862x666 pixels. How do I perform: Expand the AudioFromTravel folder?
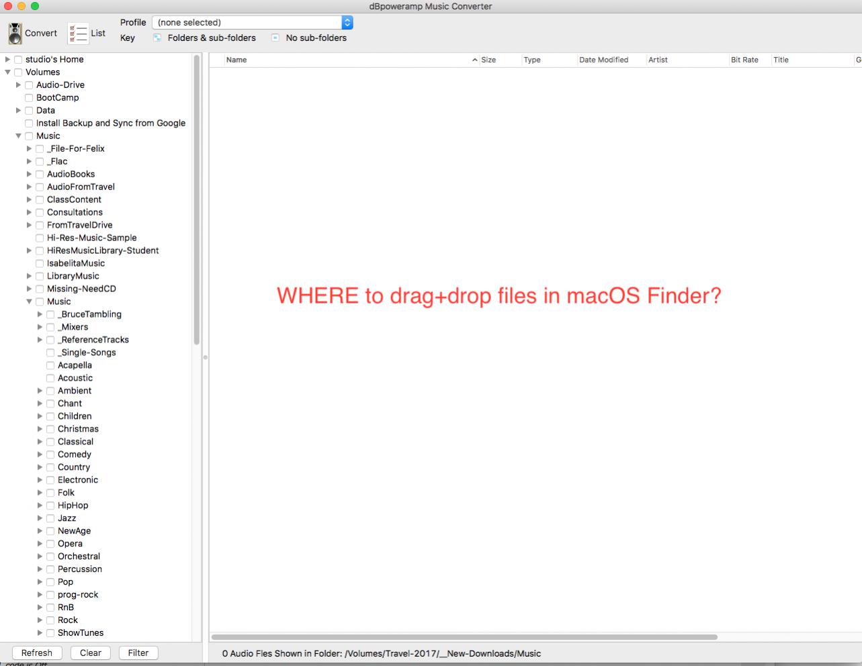pyautogui.click(x=30, y=187)
